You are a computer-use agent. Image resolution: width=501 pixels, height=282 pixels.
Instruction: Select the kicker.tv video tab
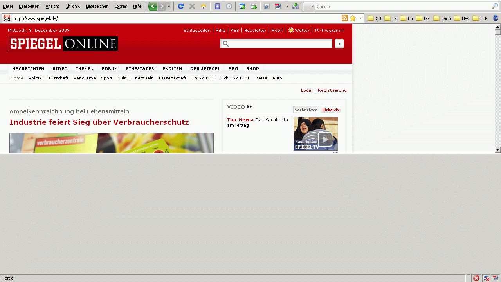[331, 110]
